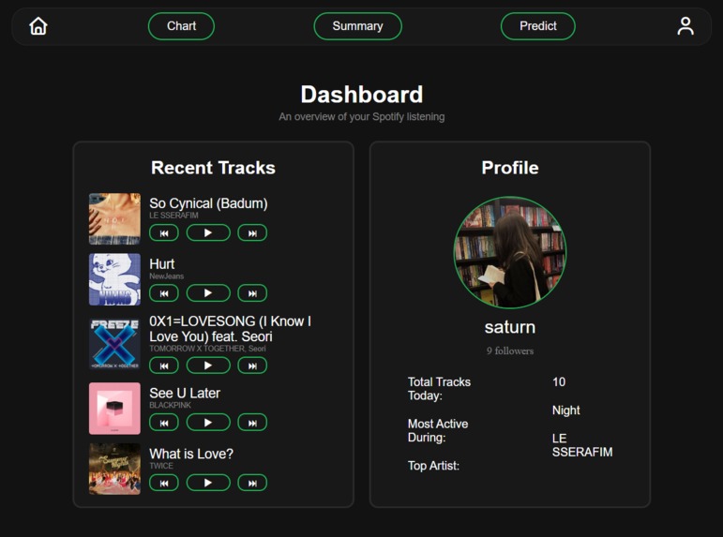Click the track title 'Hurt'
Viewport: 723px width, 537px height.
[162, 263]
